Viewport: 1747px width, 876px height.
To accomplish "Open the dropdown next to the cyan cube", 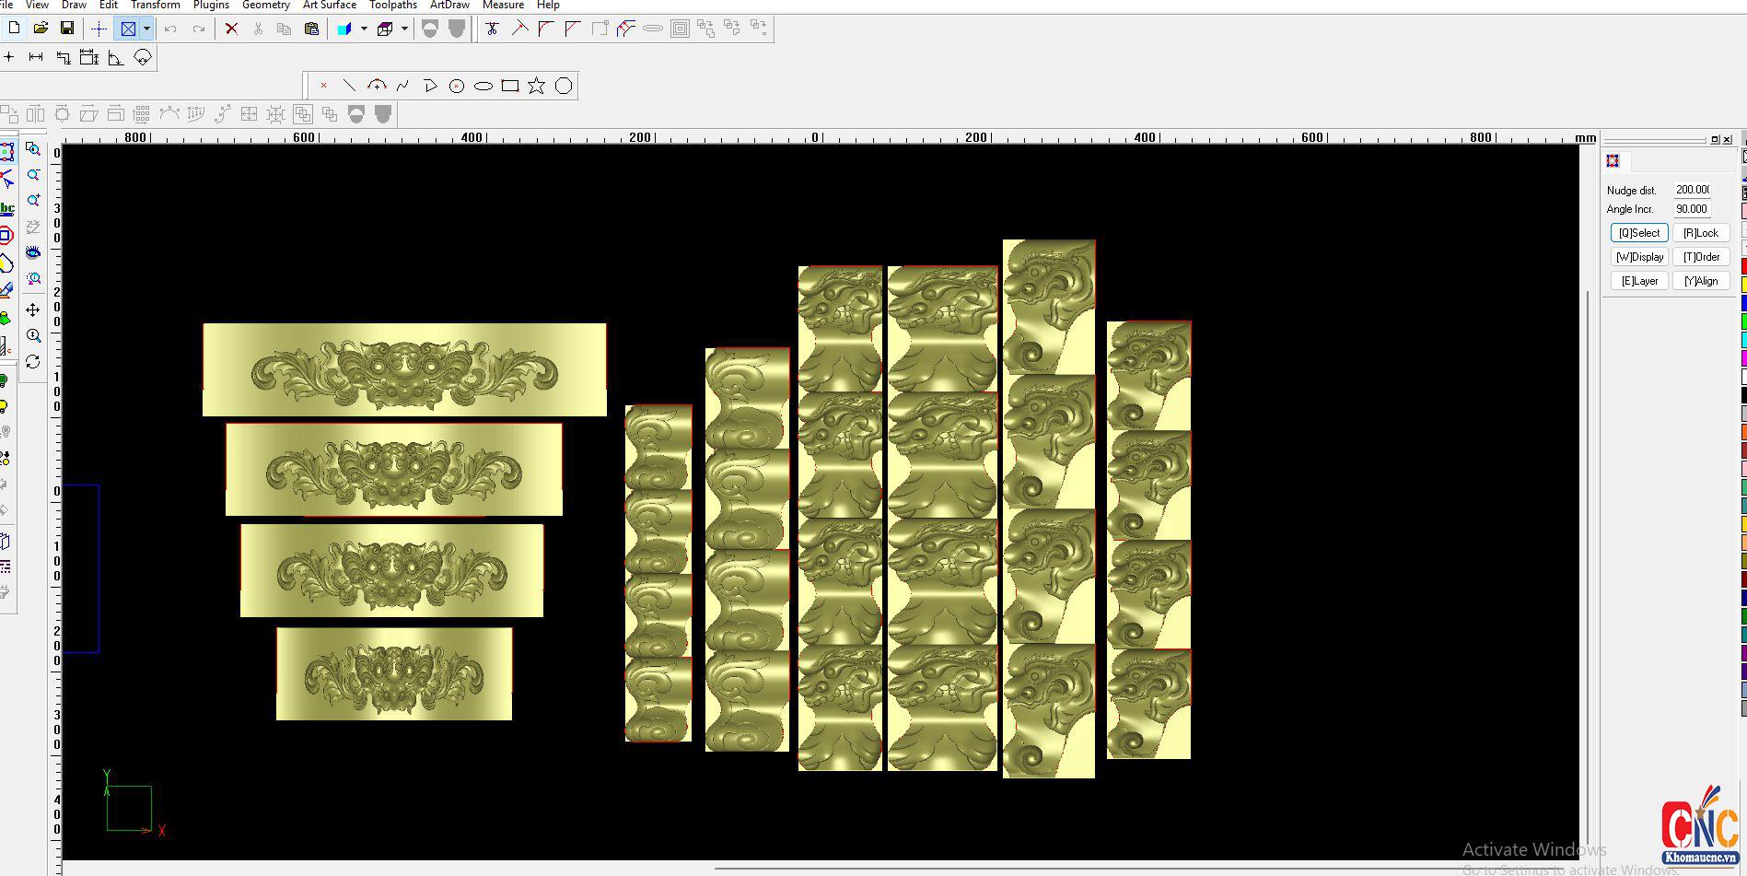I will pos(364,29).
